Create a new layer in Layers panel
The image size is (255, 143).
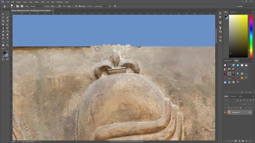247,141
